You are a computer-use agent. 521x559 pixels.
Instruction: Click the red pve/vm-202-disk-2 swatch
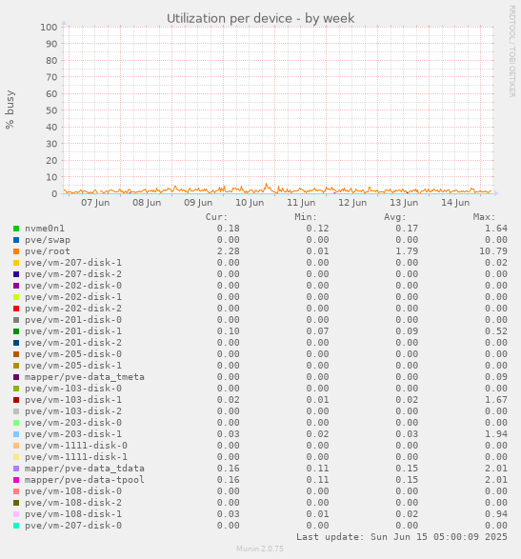click(x=16, y=309)
